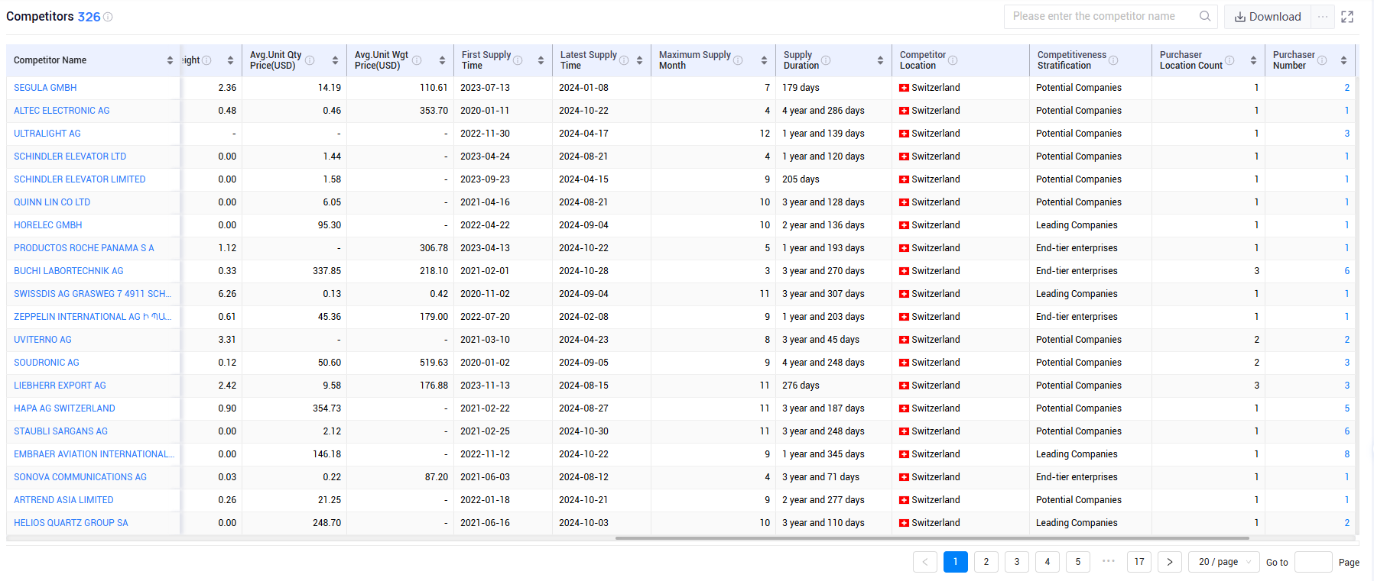Screen dimensions: 1374x581
Task: Open SOUDRONIC AG competitor link
Action: [47, 363]
